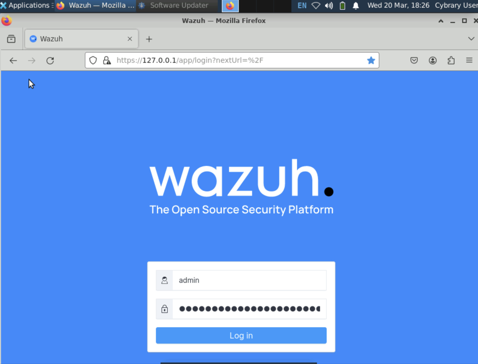Click the admin username field
The height and width of the screenshot is (364, 478).
point(249,280)
